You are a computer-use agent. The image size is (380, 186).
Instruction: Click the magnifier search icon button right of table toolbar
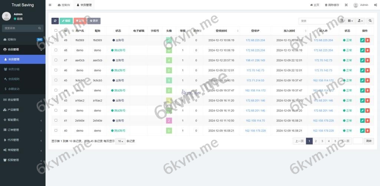point(370,21)
